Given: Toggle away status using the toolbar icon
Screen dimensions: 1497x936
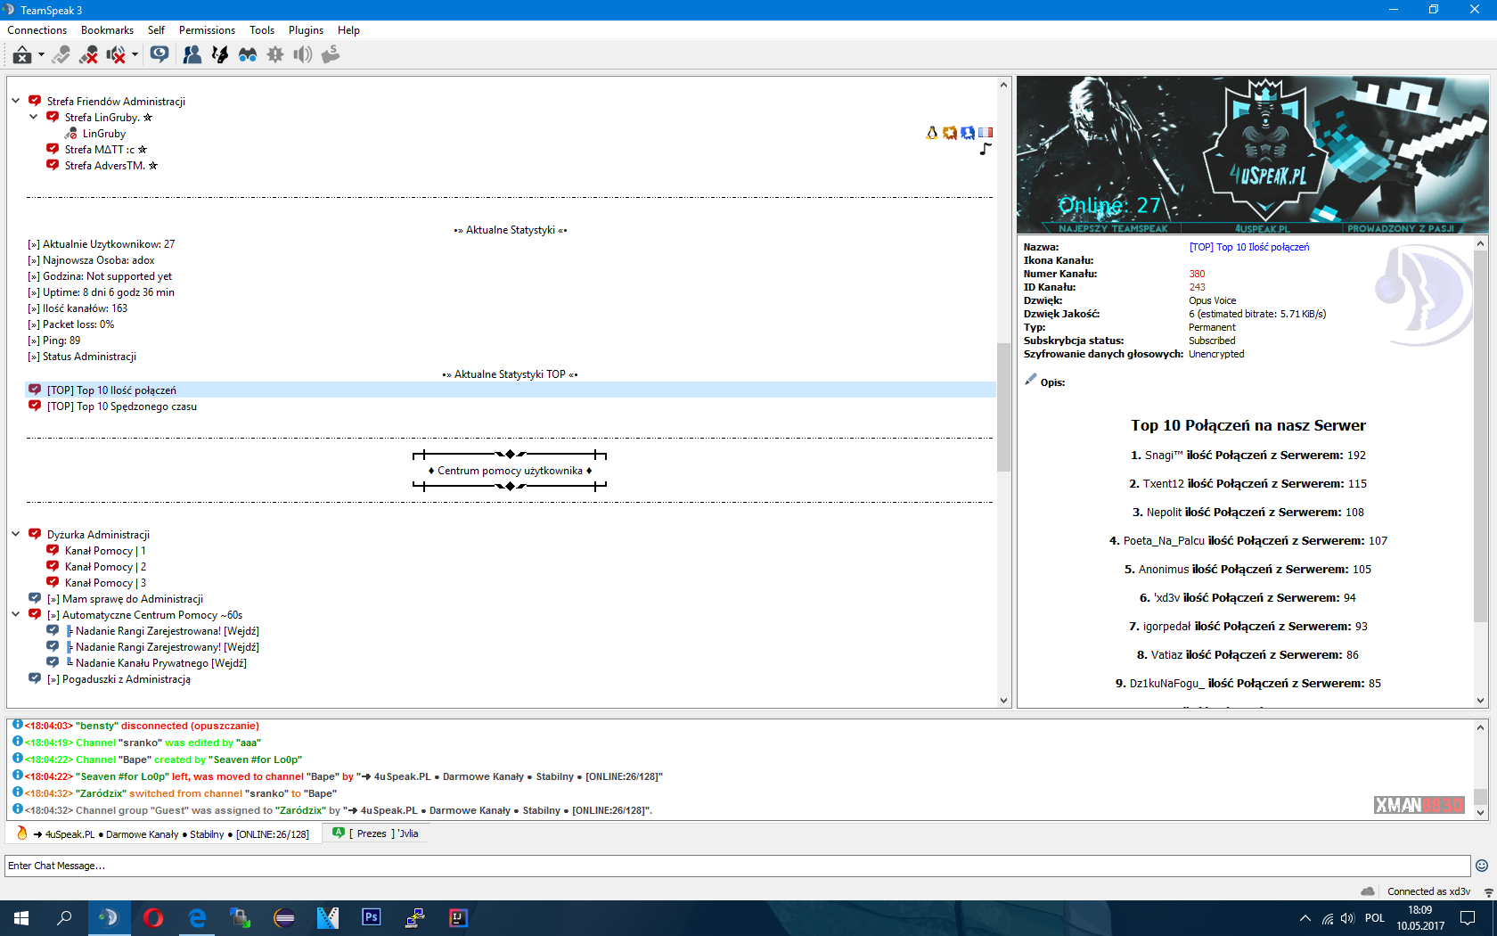Looking at the screenshot, I should (x=21, y=55).
